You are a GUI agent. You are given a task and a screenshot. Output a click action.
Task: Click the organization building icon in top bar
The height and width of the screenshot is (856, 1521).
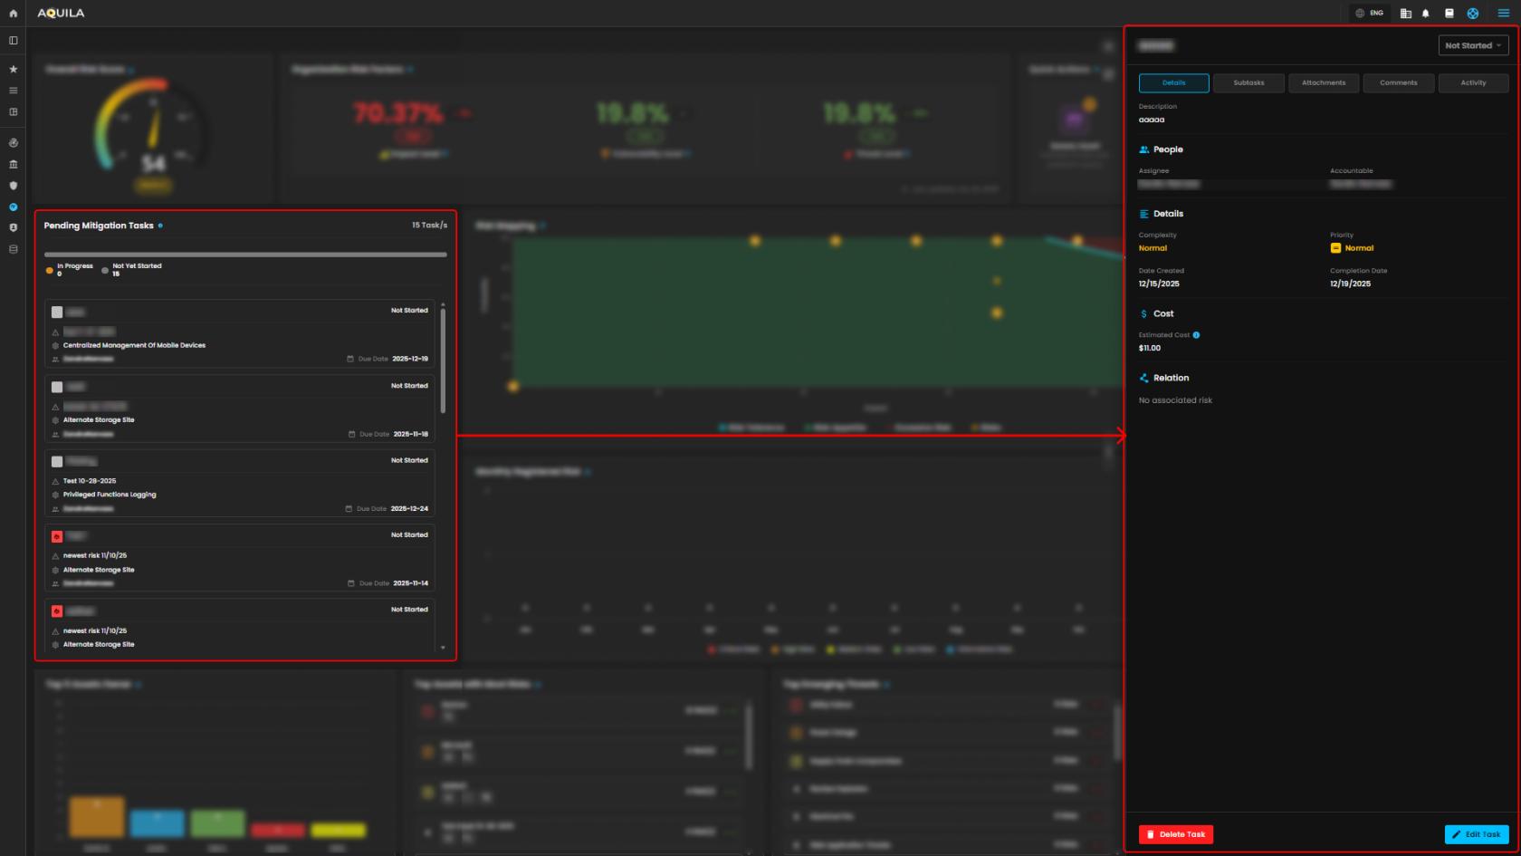tap(1405, 14)
